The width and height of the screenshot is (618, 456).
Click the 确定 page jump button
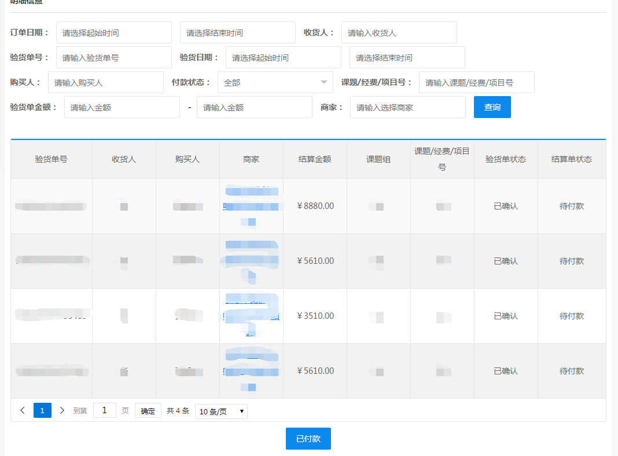[x=148, y=411]
